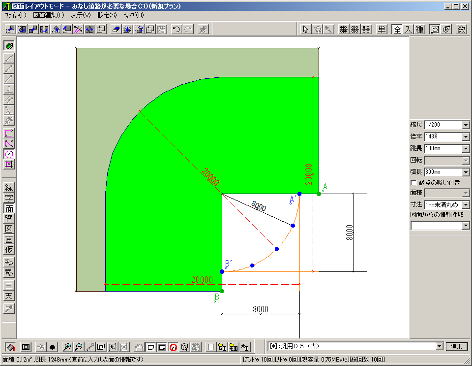
Task: Open the 汎用05（青） layer dropdown
Action: [440, 346]
